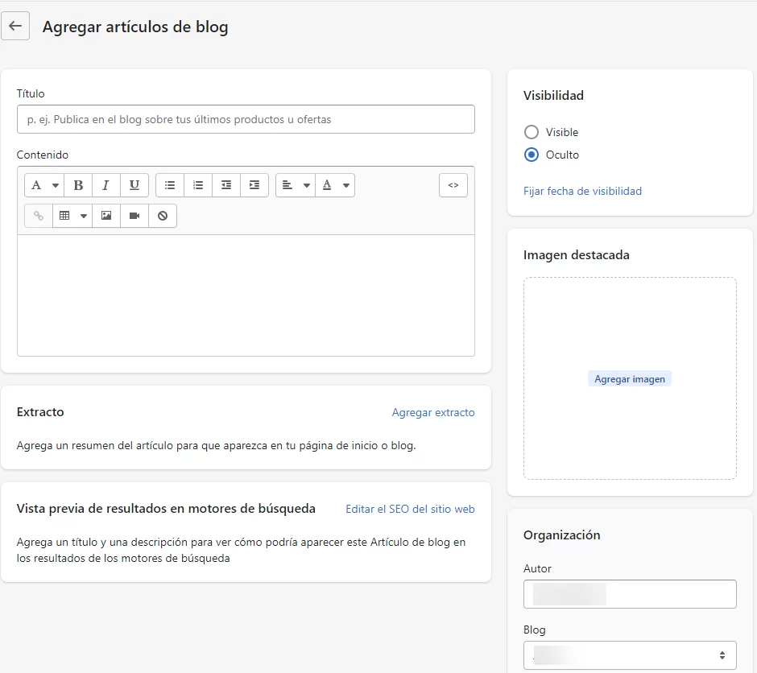Toggle bold formatting
This screenshot has width=757, height=673.
click(x=78, y=185)
